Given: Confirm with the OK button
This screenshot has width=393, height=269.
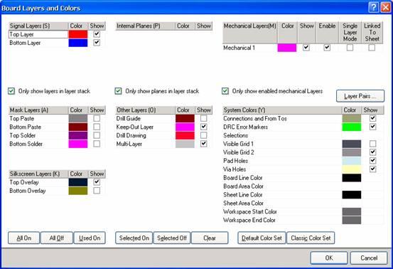Looking at the screenshot, I should point(329,258).
